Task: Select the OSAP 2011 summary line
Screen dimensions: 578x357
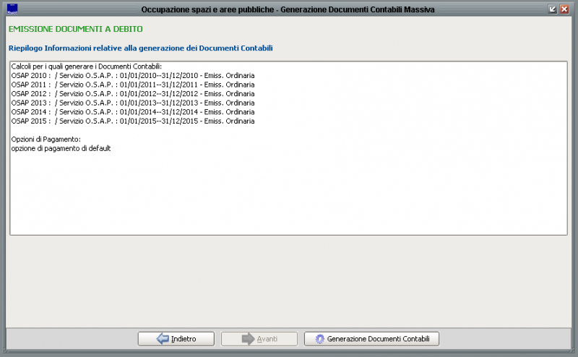Action: point(133,85)
